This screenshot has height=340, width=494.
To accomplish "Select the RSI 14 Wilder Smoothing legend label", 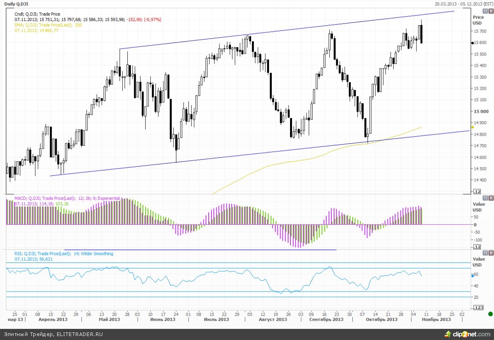I will [63, 253].
